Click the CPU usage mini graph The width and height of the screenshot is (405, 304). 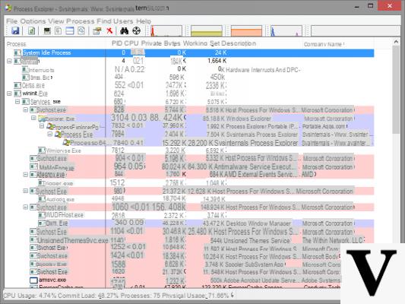click(x=166, y=30)
